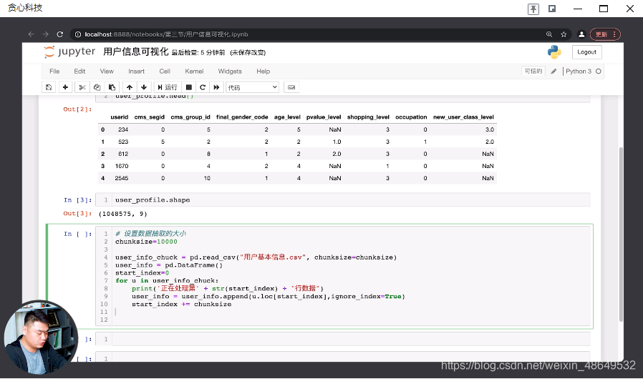Run the cell with 运行 button
This screenshot has width=643, height=379.
click(168, 87)
